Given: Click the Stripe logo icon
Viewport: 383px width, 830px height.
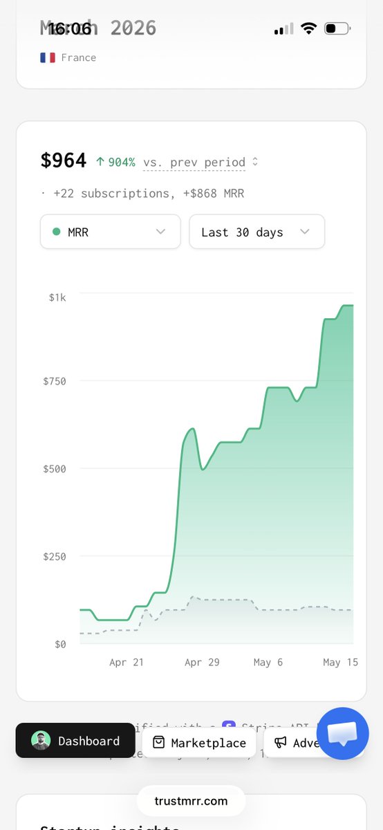Looking at the screenshot, I should click(x=229, y=728).
